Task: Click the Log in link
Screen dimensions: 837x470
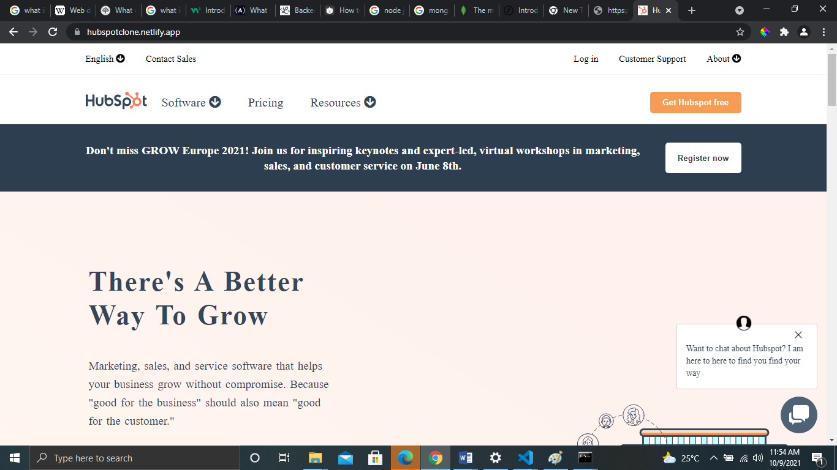Action: pos(586,59)
